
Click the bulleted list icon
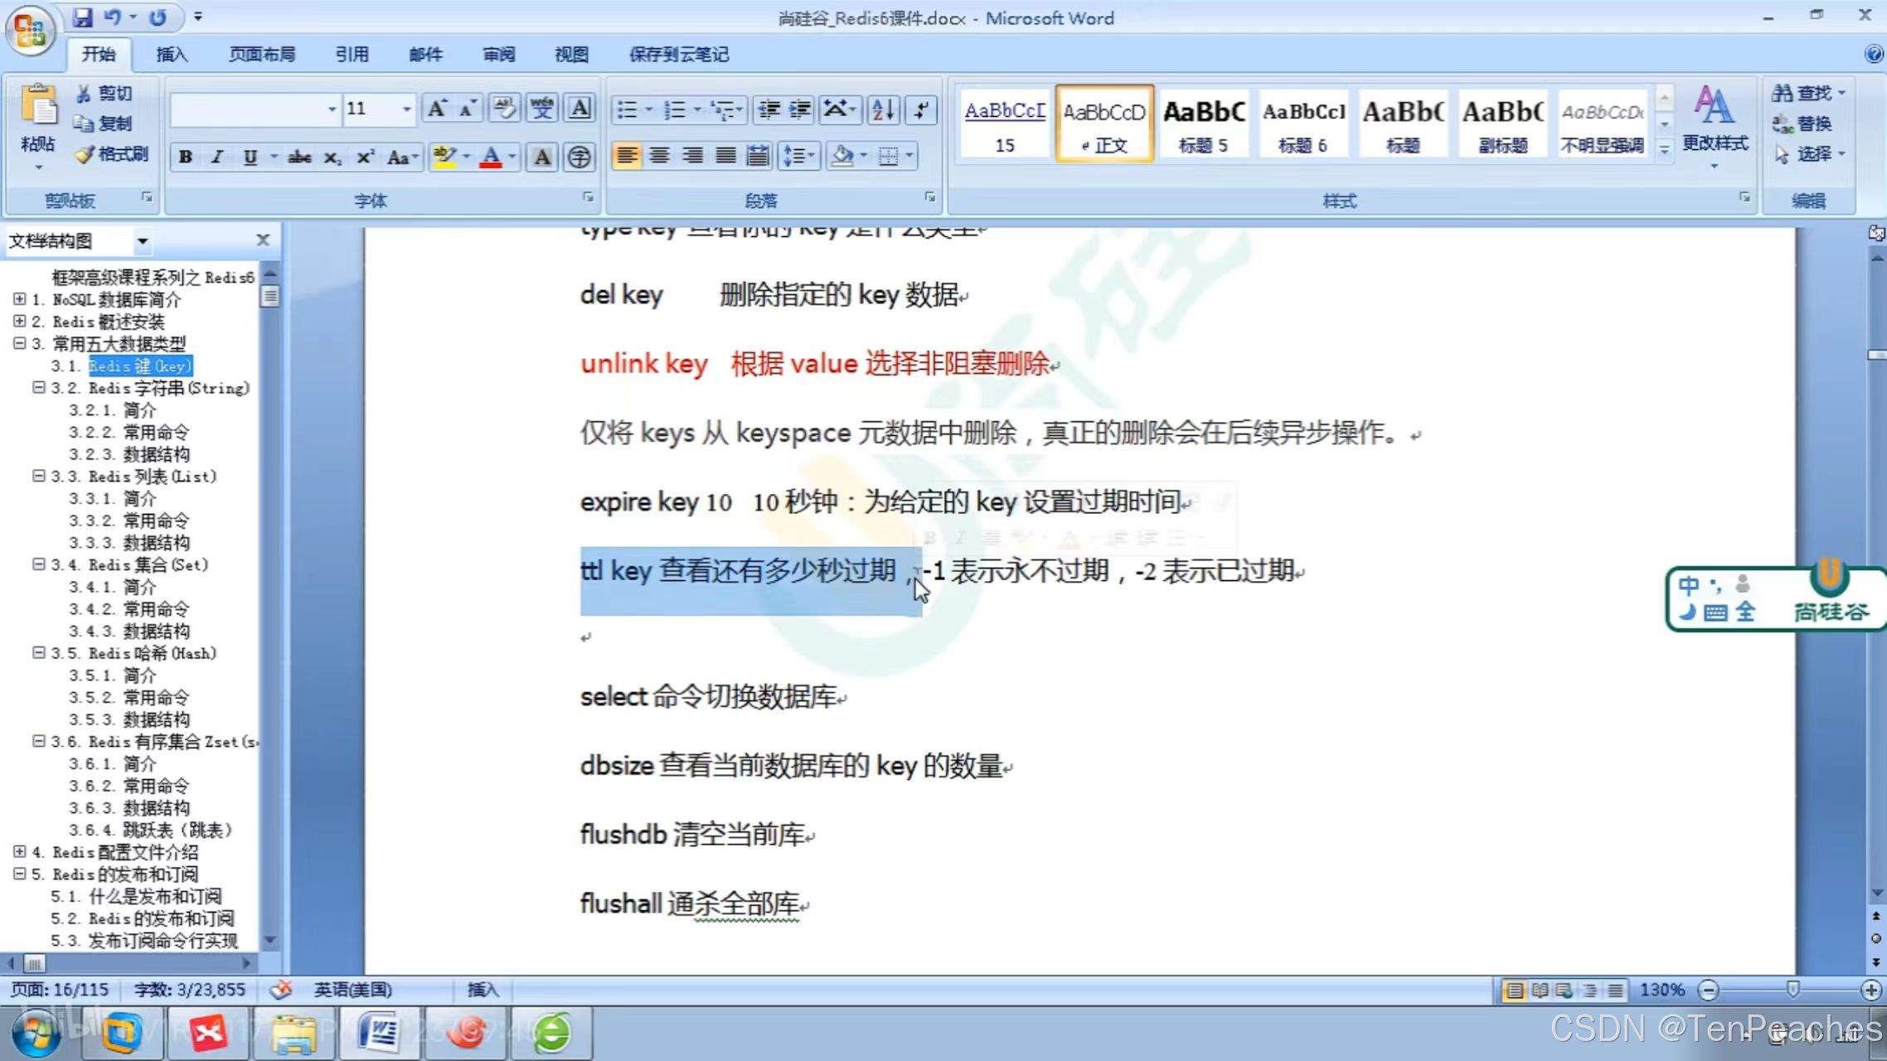(x=628, y=109)
